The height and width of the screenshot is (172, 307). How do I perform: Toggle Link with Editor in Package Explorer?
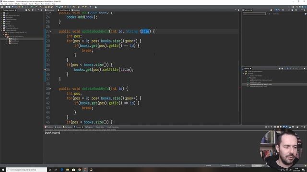click(29, 10)
